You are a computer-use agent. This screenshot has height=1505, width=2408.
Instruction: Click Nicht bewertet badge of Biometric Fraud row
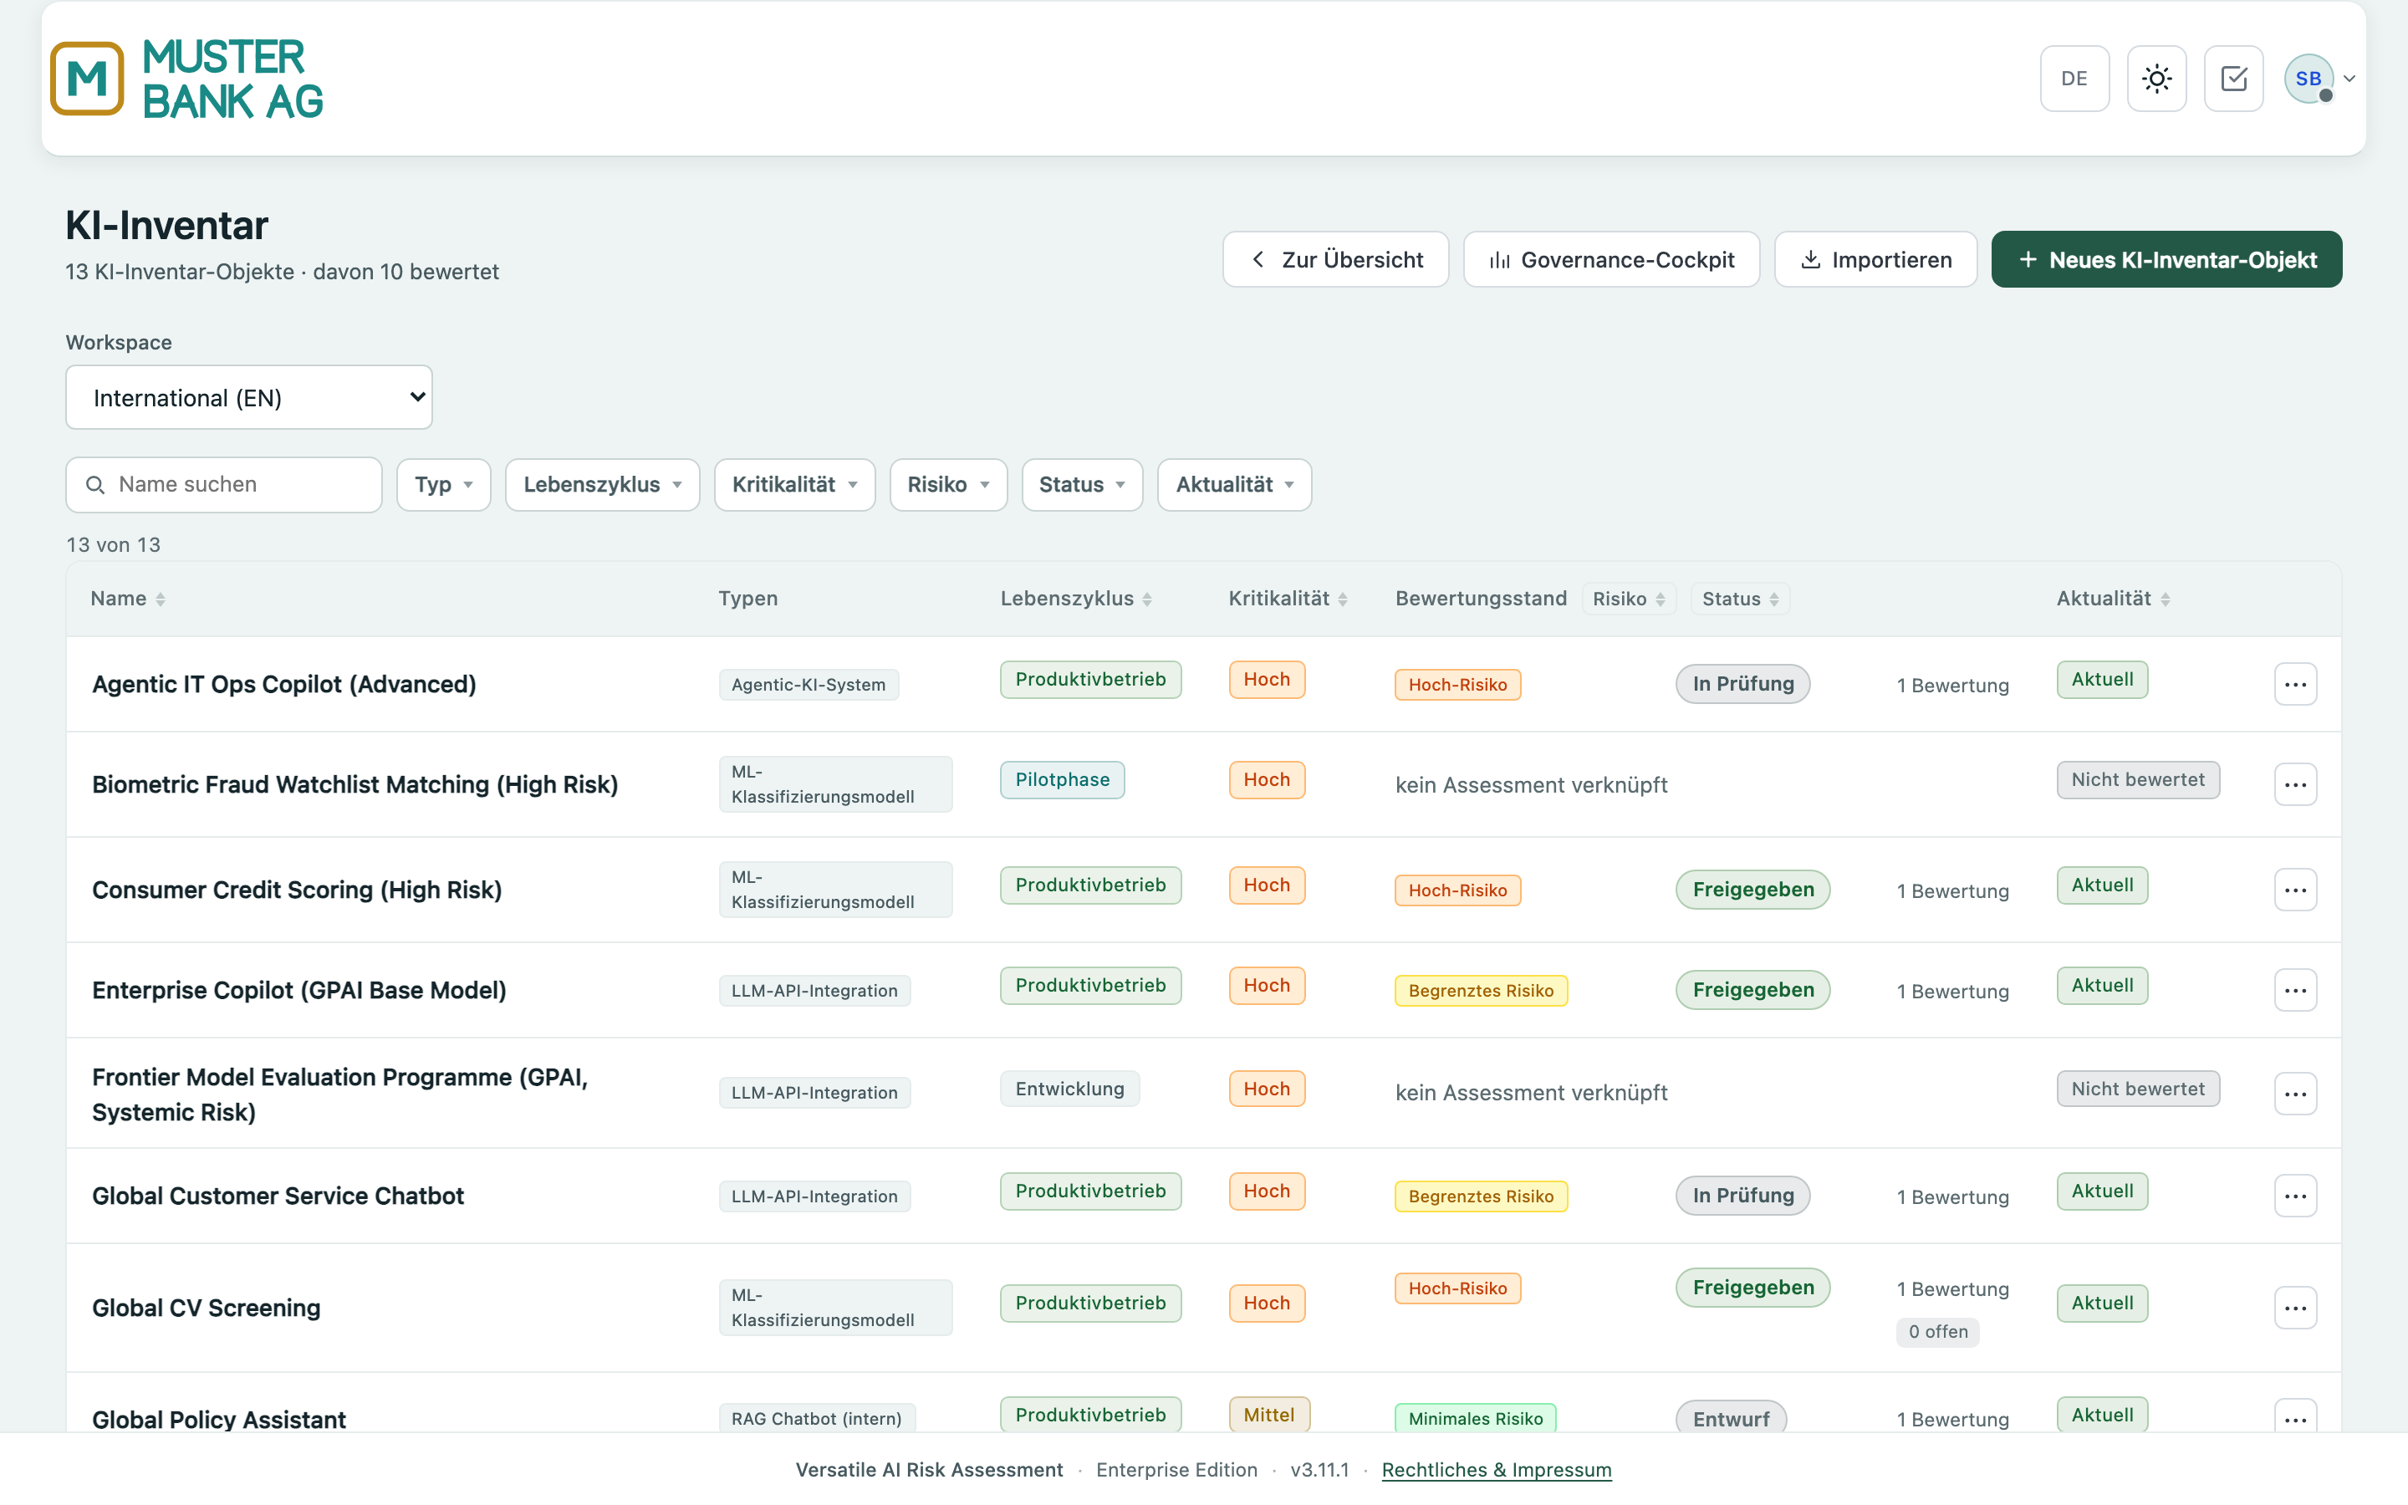[2137, 780]
